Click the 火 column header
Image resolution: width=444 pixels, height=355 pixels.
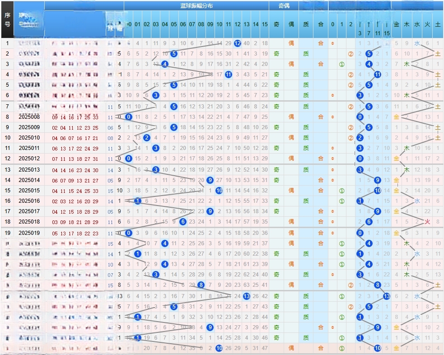pyautogui.click(x=427, y=24)
